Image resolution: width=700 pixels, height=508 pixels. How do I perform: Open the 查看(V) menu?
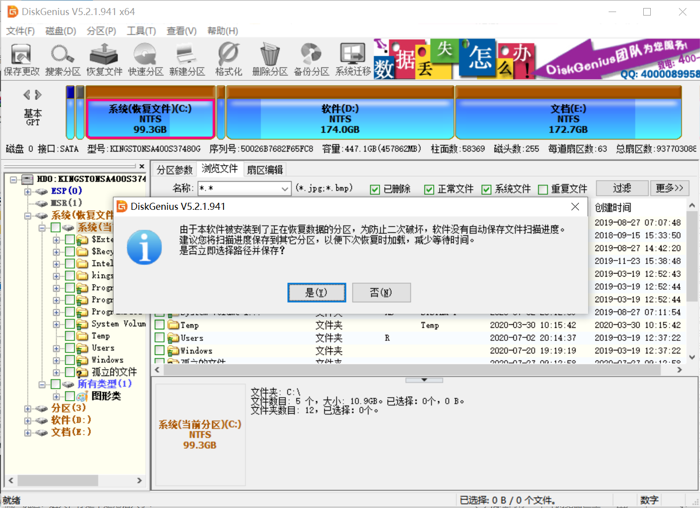click(181, 31)
